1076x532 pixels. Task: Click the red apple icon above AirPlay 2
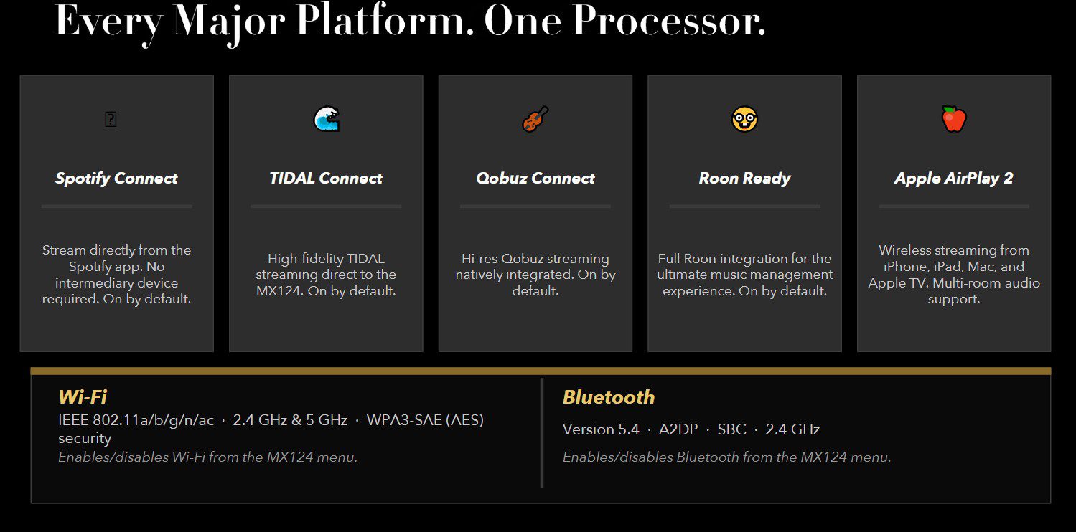click(954, 119)
